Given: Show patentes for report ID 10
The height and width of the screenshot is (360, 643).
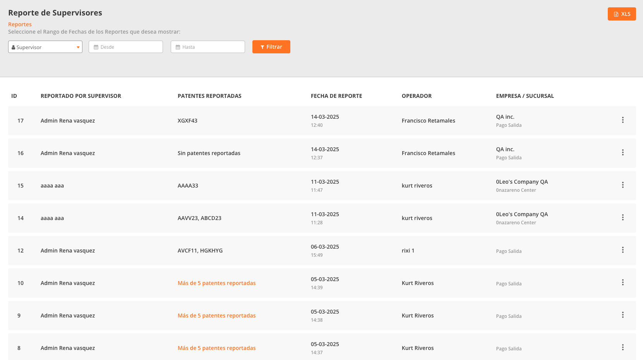Looking at the screenshot, I should pos(216,283).
